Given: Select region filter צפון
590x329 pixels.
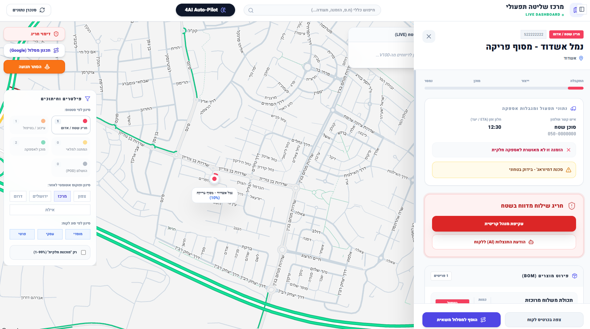Looking at the screenshot, I should pyautogui.click(x=82, y=196).
